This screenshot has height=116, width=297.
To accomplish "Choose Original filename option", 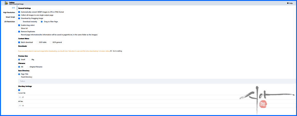I will click(x=28, y=67).
